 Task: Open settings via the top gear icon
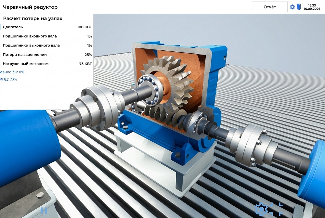tap(292, 7)
